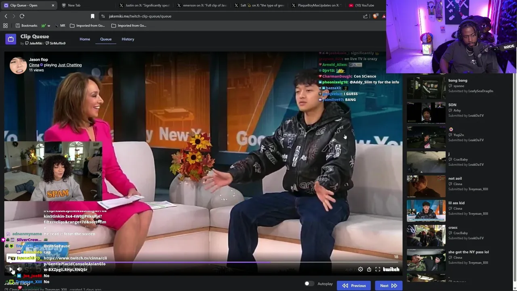Click the '11 views' label in player
The height and width of the screenshot is (291, 517).
(x=36, y=70)
